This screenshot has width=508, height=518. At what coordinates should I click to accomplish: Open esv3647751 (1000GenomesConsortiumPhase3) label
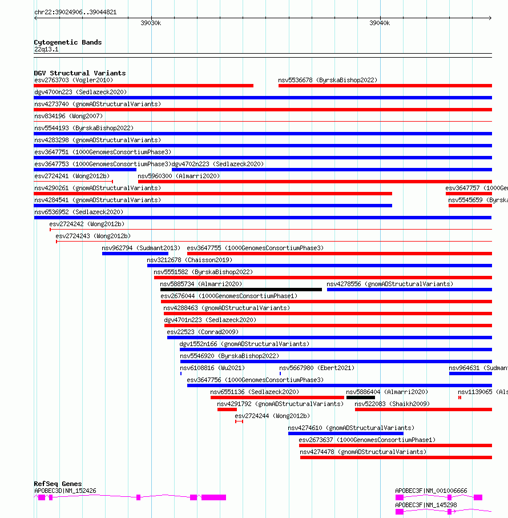point(103,152)
